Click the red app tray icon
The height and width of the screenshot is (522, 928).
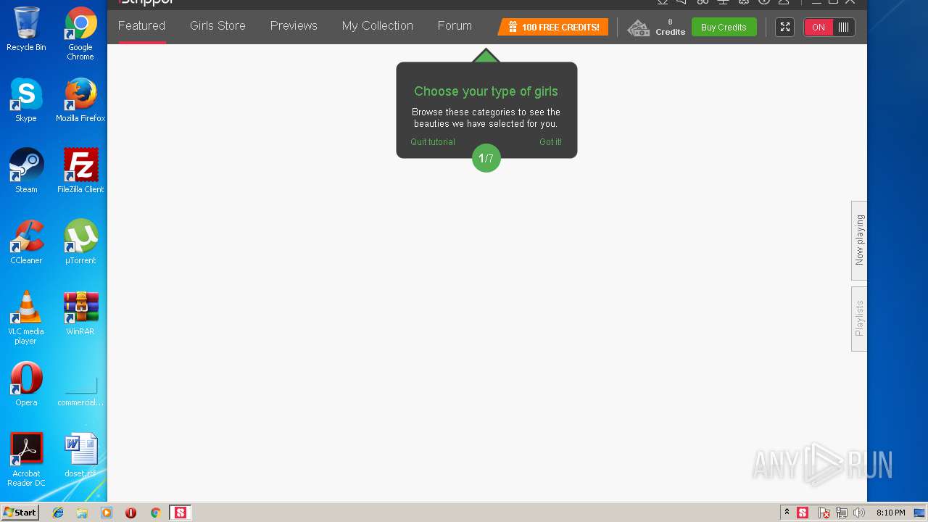(803, 513)
